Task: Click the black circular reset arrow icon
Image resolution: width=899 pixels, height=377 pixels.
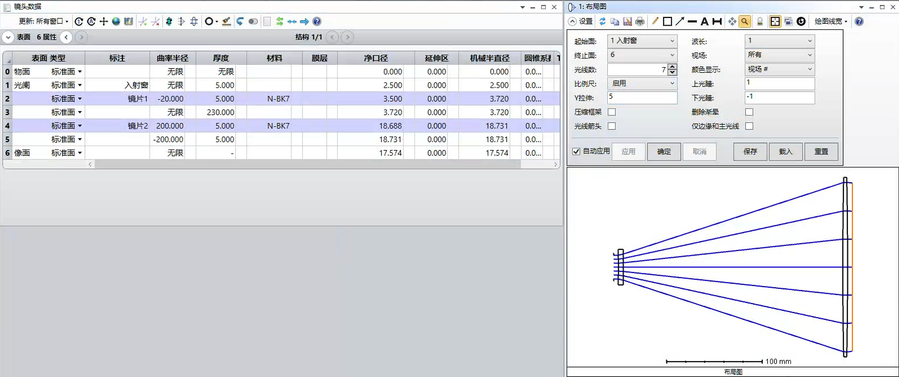Action: [801, 21]
